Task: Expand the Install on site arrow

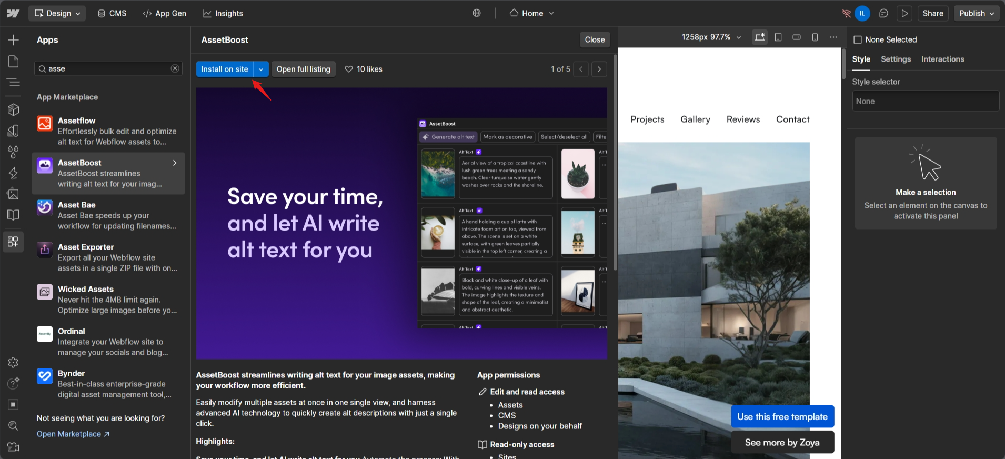Action: 261,69
